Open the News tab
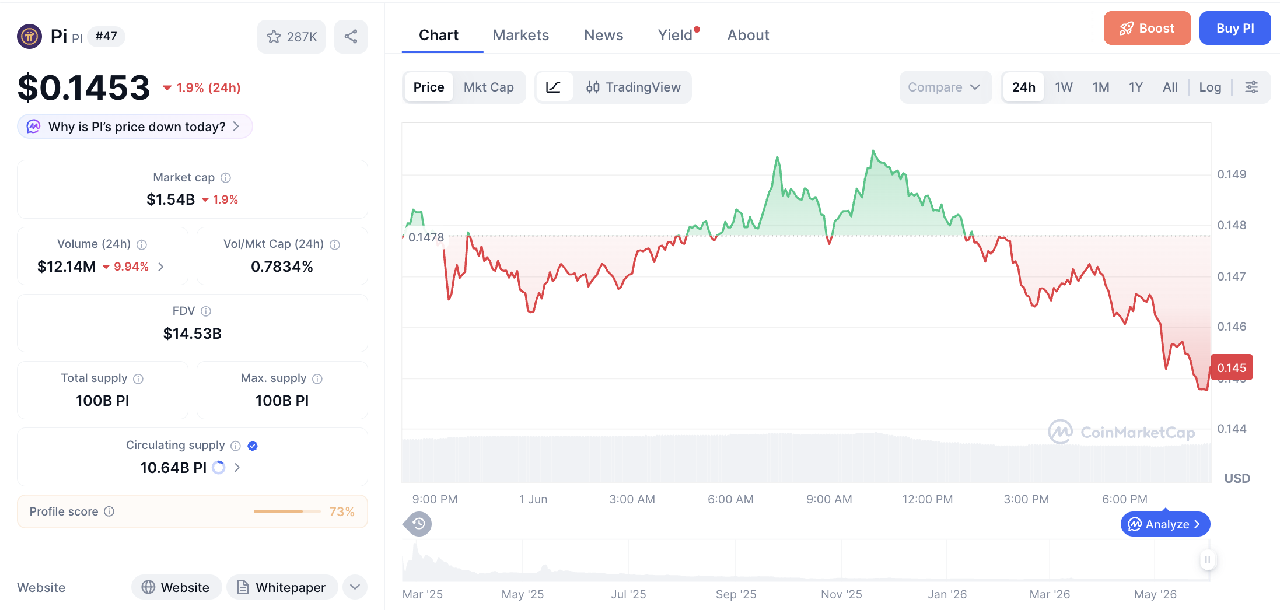1280x610 pixels. coord(604,35)
